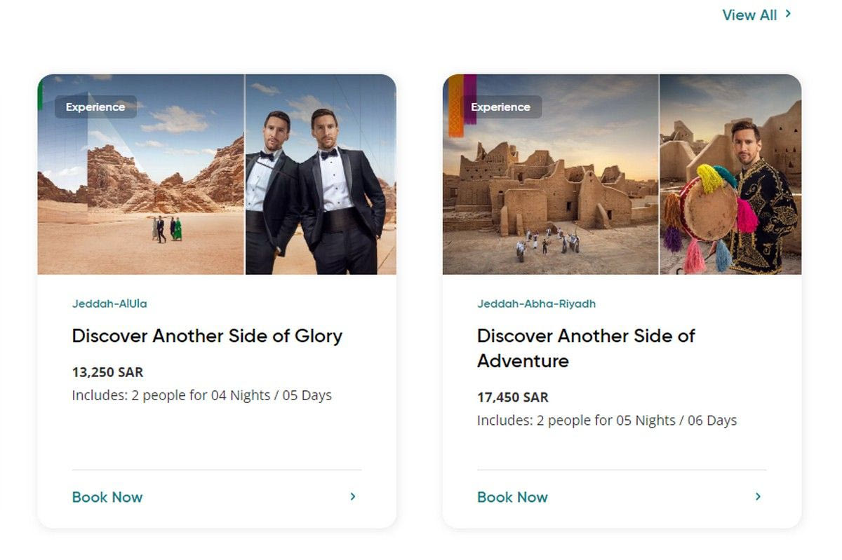Screen dimensions: 842x560
Task: Click the photo of man with tasseled drum
Action: tap(730, 189)
